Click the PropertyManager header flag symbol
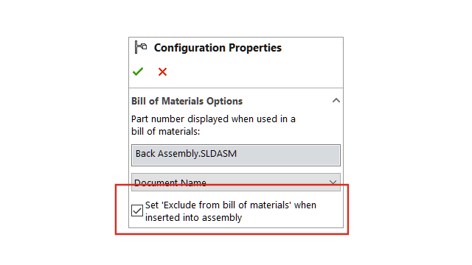Screen dimensions: 472x265 point(141,47)
